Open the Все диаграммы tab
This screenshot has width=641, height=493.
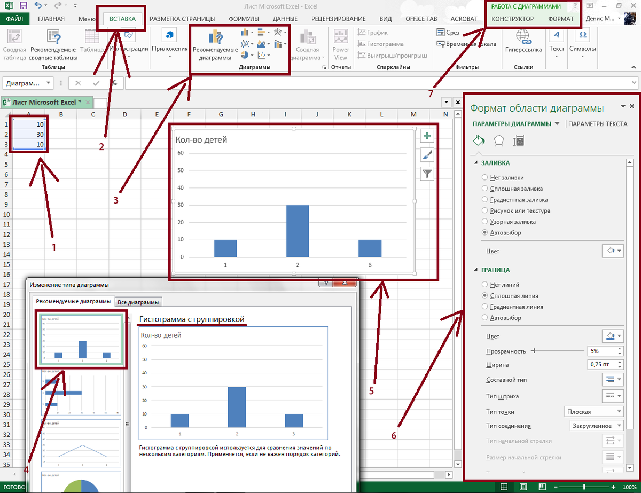coord(138,302)
